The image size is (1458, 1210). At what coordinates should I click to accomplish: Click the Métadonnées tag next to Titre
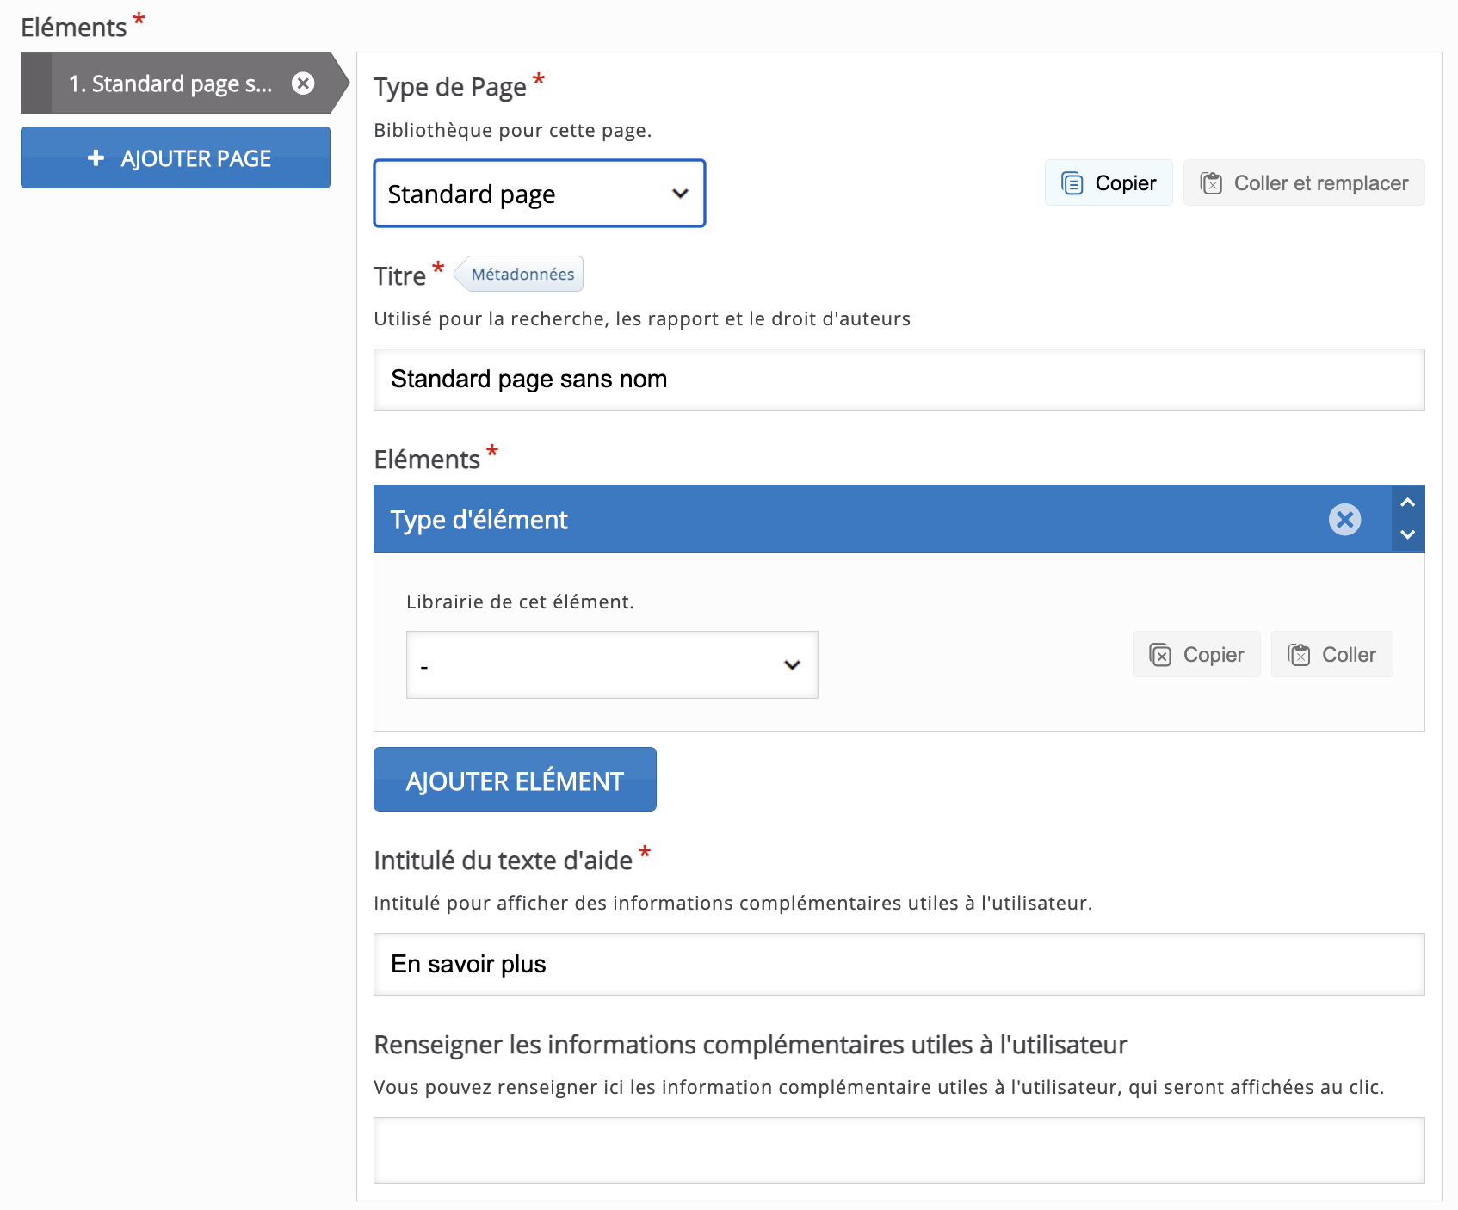coord(522,275)
